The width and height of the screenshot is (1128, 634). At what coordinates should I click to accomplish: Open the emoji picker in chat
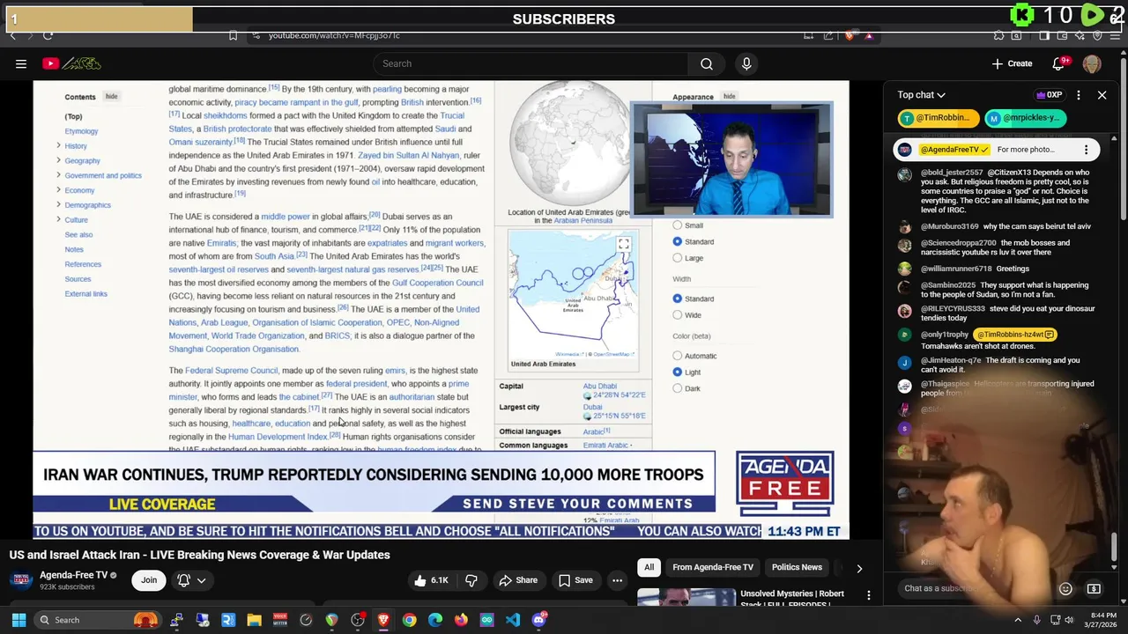coord(1065,588)
